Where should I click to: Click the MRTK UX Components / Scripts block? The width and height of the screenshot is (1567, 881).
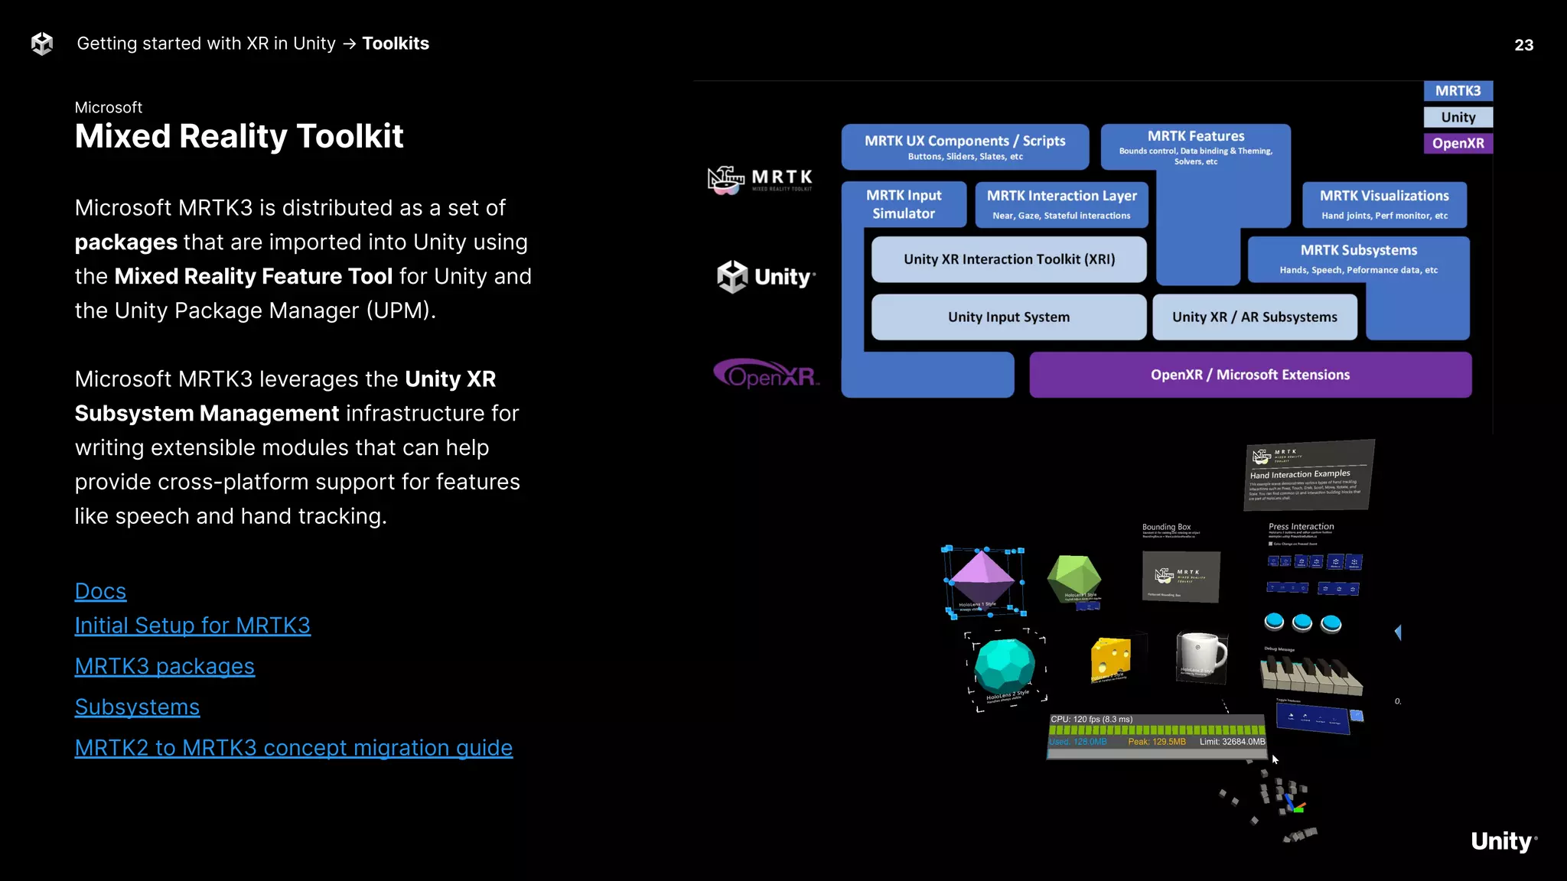965,147
